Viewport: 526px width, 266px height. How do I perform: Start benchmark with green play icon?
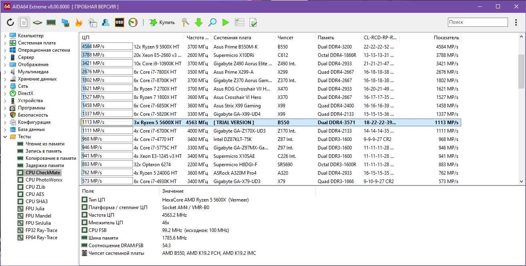coord(226,22)
